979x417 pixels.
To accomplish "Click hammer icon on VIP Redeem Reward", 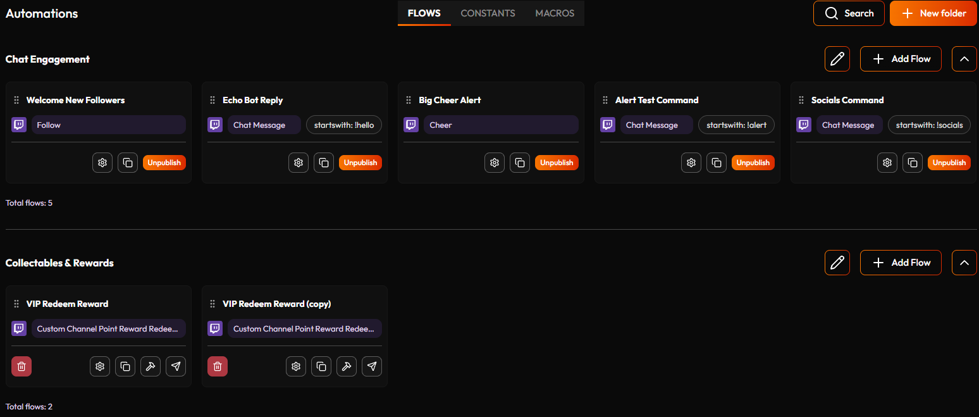I will coord(151,366).
